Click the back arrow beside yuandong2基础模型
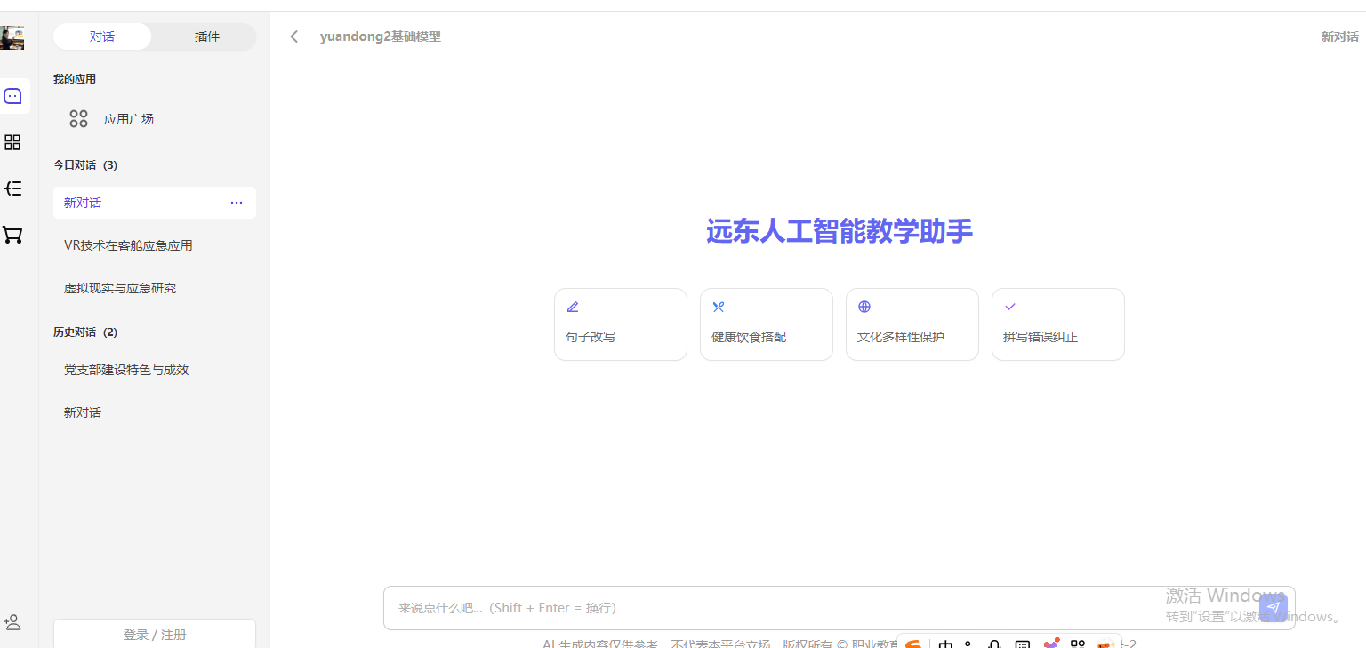1366x648 pixels. click(294, 36)
